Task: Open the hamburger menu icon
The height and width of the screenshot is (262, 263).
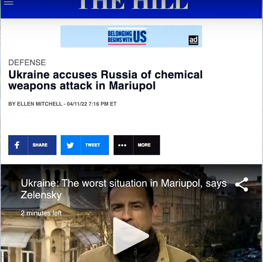Action: pos(9,3)
